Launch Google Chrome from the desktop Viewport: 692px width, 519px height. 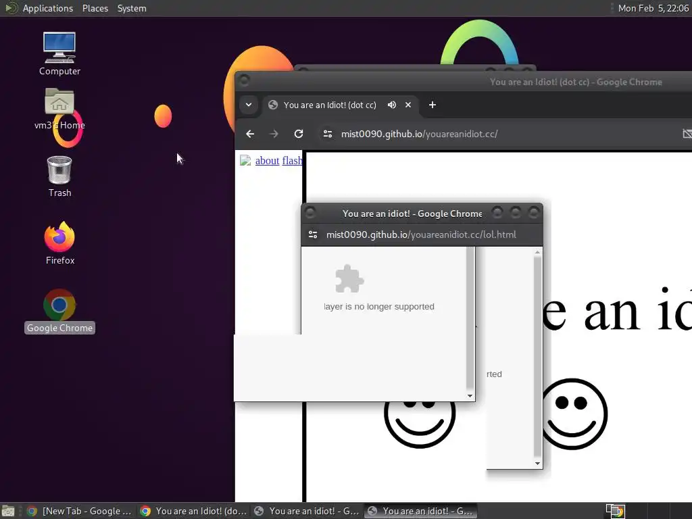click(59, 311)
